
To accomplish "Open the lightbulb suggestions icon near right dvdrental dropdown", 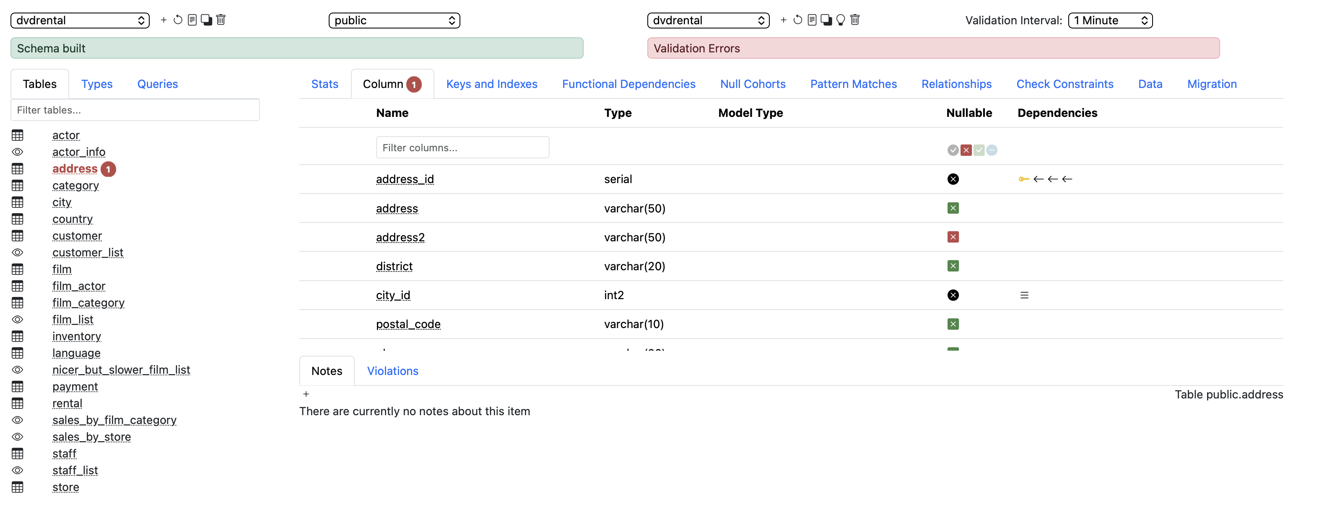I will pos(840,20).
